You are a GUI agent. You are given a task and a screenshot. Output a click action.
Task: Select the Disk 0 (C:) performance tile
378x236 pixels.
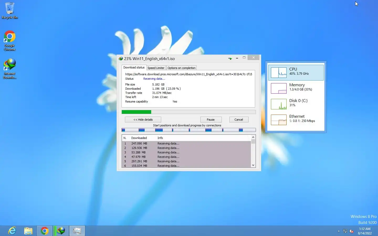pyautogui.click(x=296, y=104)
